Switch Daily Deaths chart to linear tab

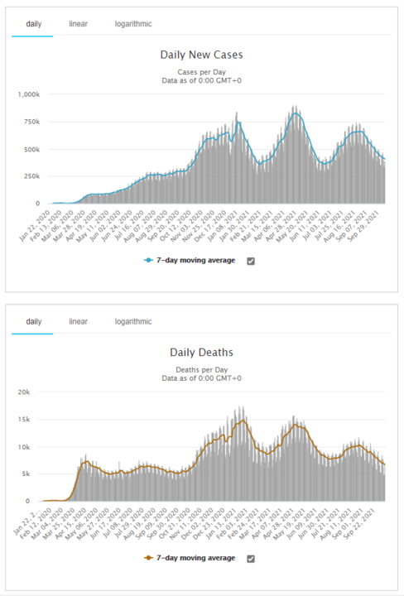pos(79,321)
